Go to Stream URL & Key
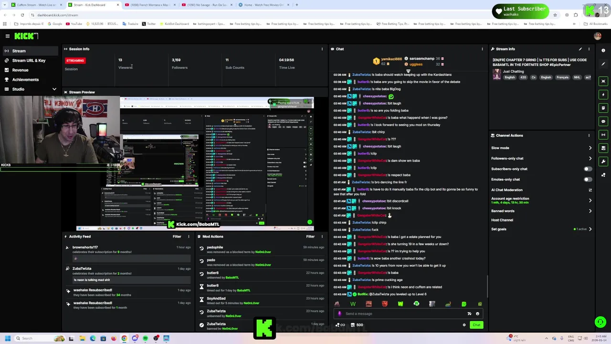The height and width of the screenshot is (344, 611). coord(31,60)
